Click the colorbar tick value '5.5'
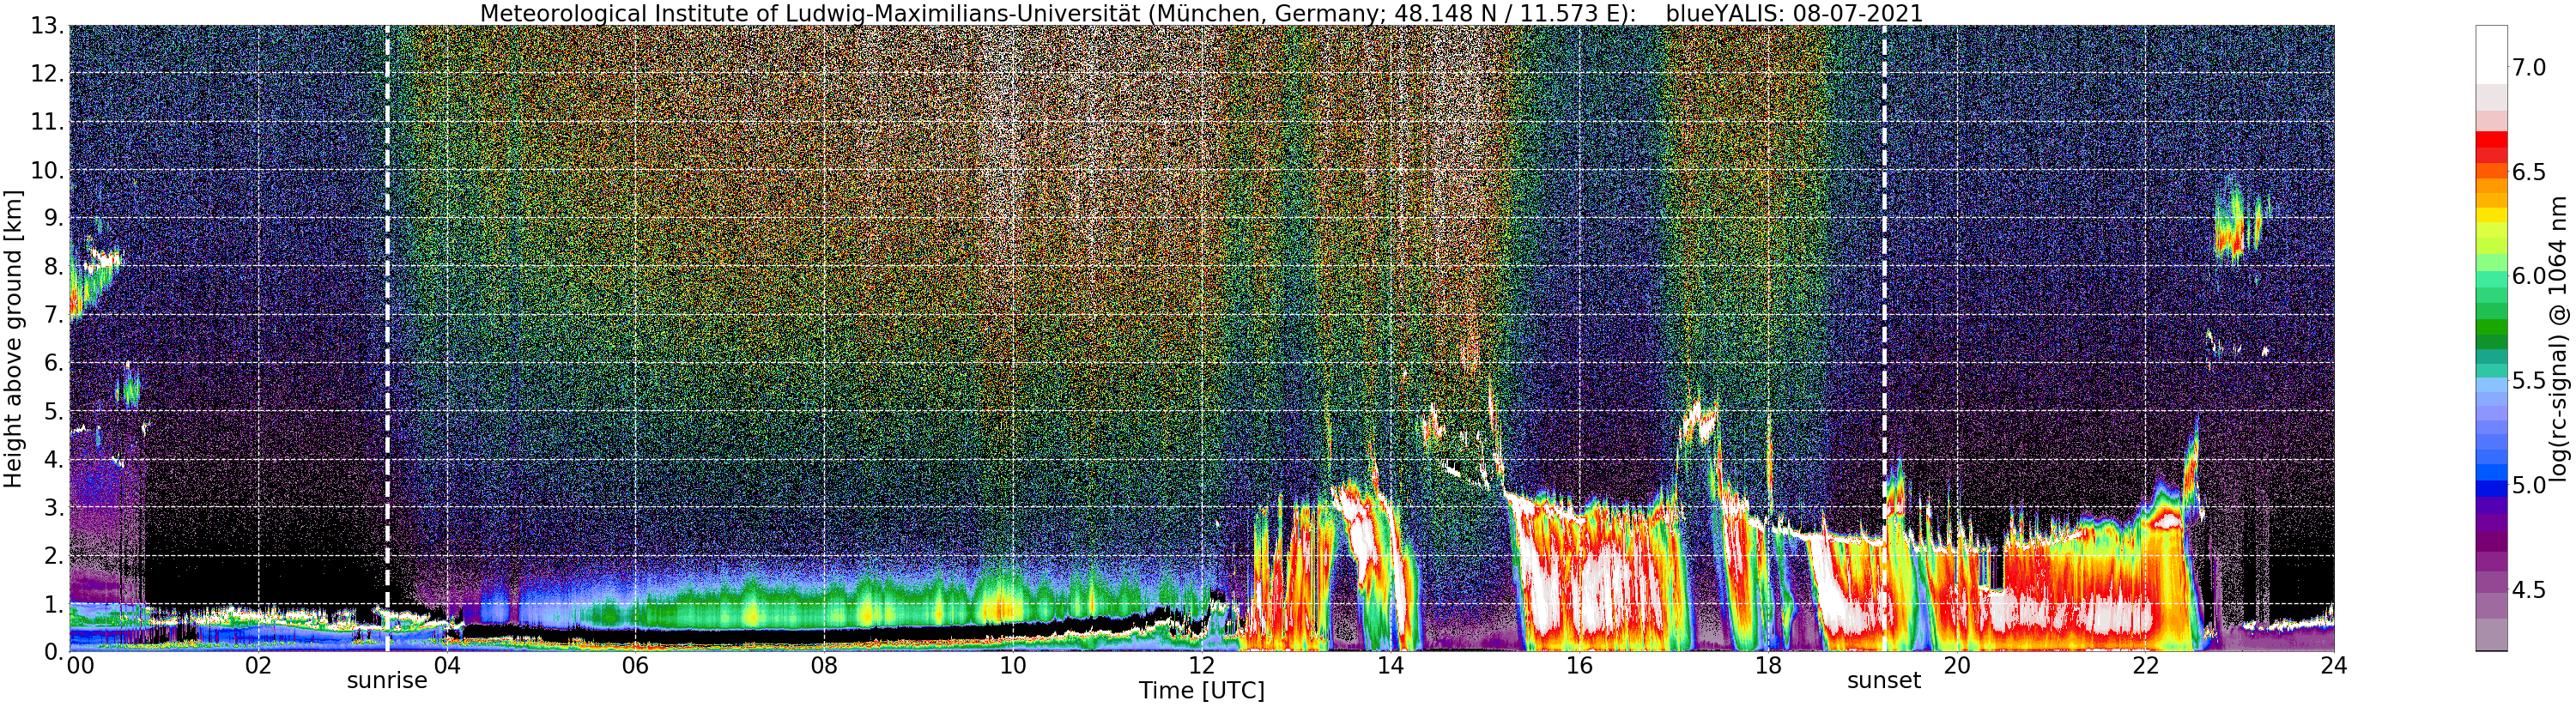The image size is (2576, 707). click(2529, 380)
